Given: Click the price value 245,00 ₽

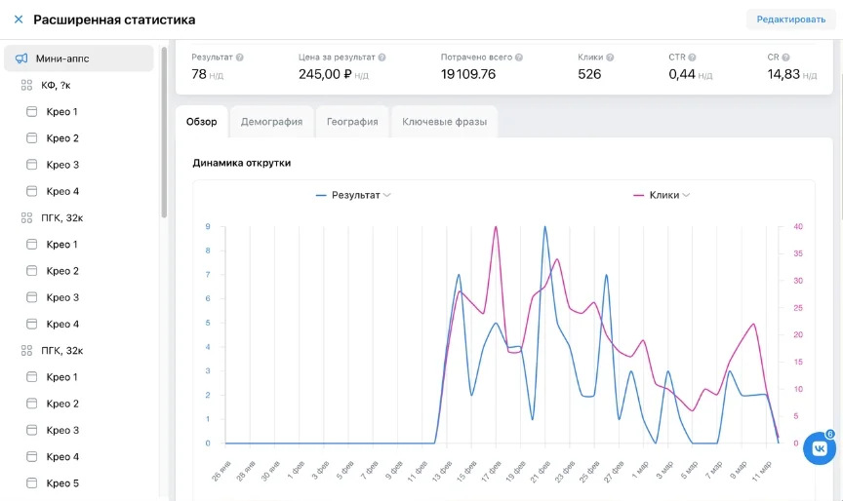Looking at the screenshot, I should coord(325,74).
